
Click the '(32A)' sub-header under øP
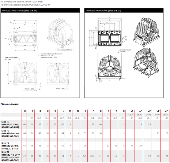point(140,114)
